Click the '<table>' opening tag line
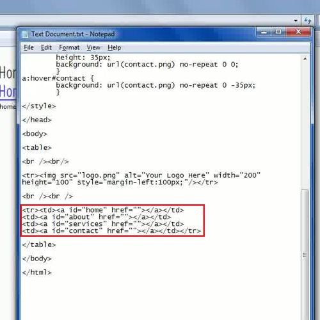The width and height of the screenshot is (320, 320). click(36, 148)
